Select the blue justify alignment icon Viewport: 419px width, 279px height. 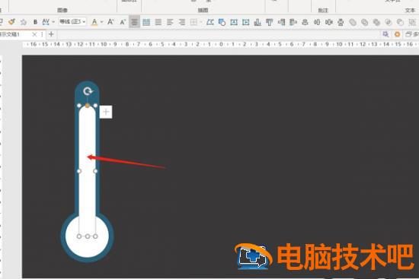tap(146, 22)
